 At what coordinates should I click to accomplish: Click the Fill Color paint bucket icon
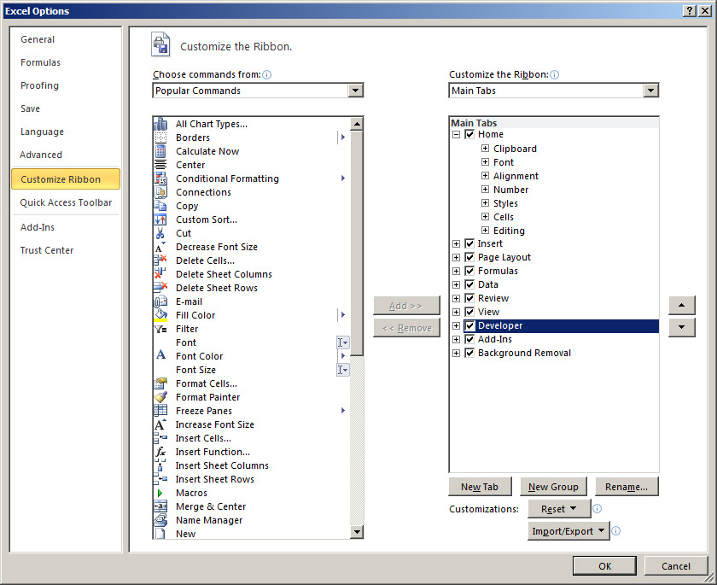click(x=160, y=315)
